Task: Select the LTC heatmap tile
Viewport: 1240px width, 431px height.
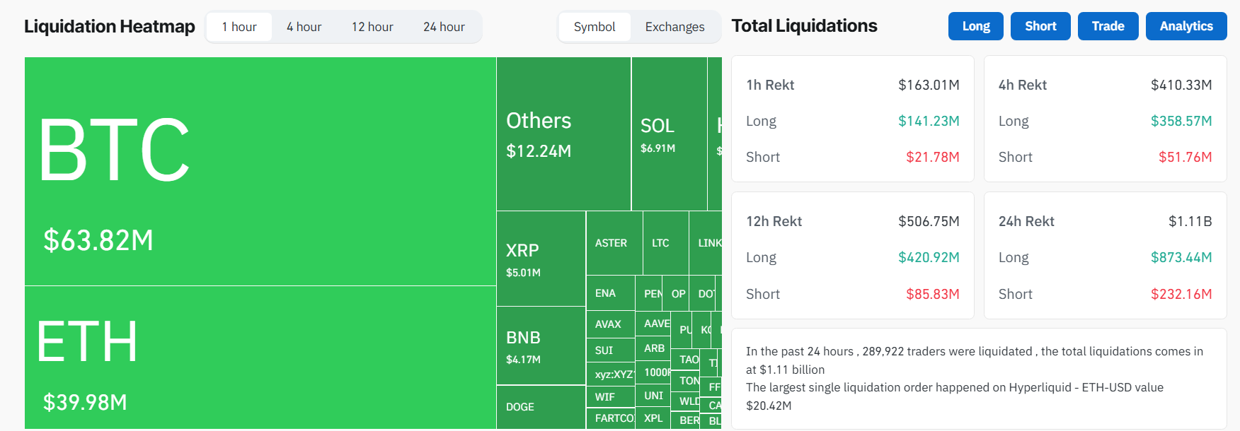Action: pyautogui.click(x=665, y=243)
